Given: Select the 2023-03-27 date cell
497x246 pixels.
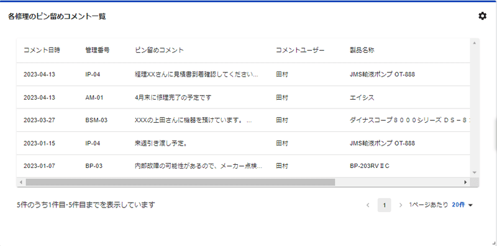Looking at the screenshot, I should [39, 120].
